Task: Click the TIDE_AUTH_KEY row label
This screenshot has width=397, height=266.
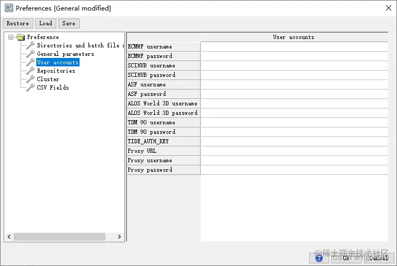Action: point(164,141)
